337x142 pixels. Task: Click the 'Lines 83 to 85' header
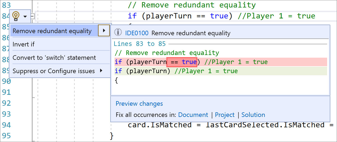coord(140,44)
